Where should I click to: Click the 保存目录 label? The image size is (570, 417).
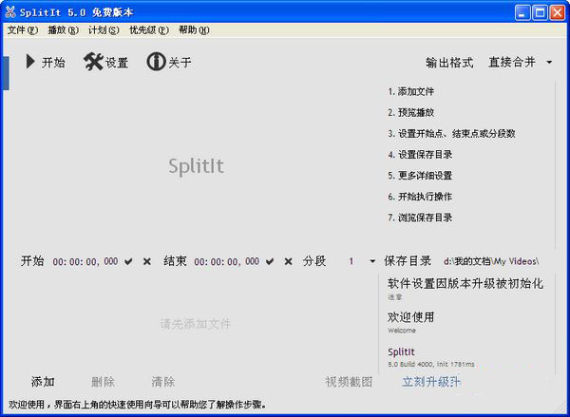408,261
